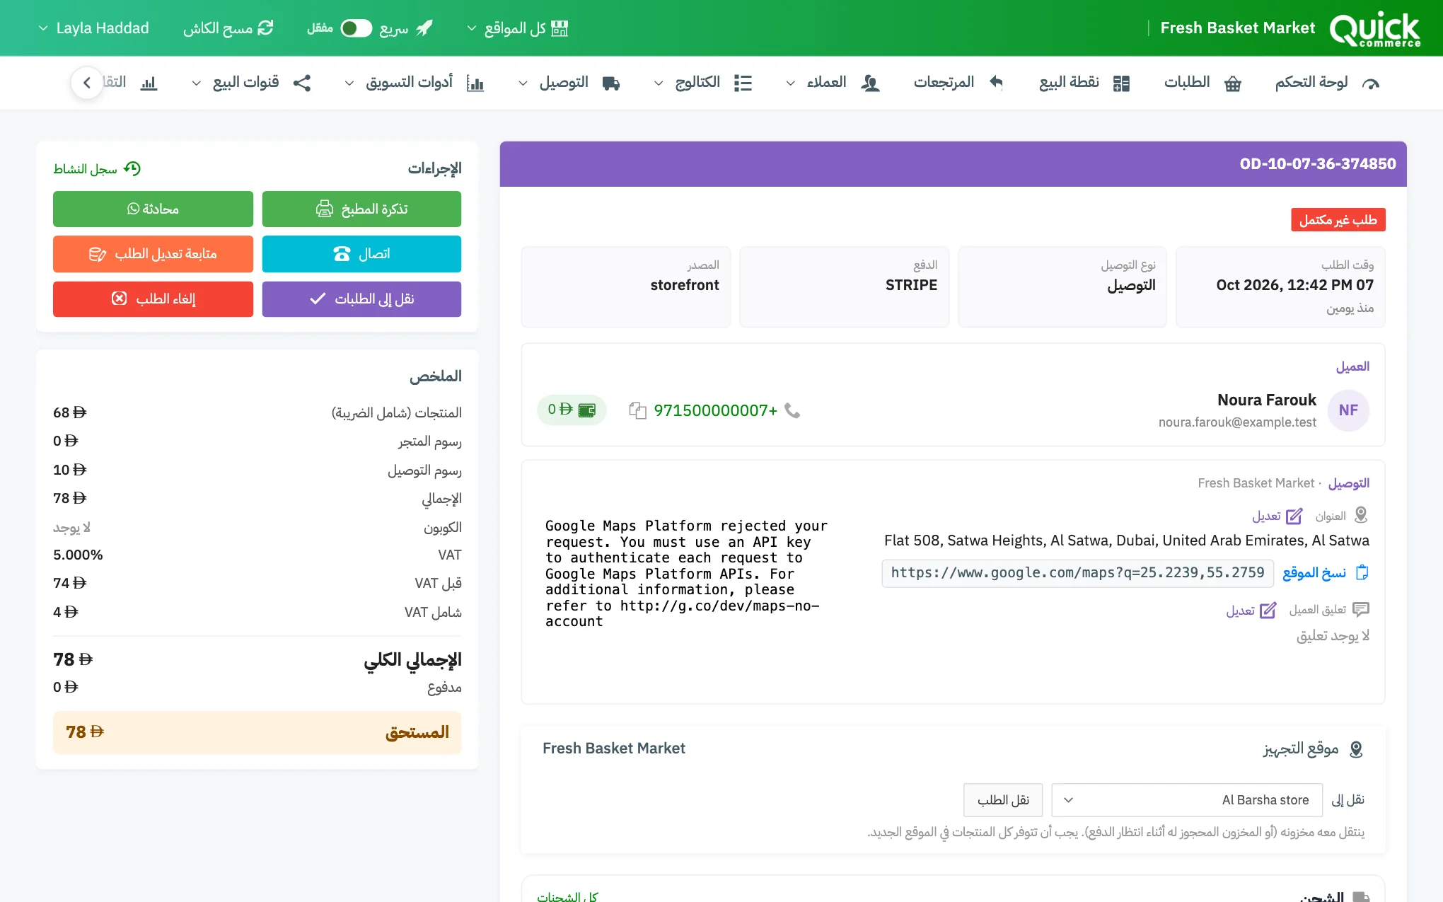1443x902 pixels.
Task: Click تعديل edit customer comment link
Action: click(1251, 611)
